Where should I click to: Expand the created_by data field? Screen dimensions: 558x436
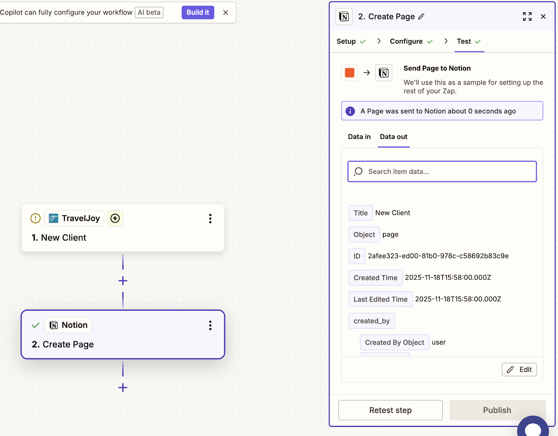click(371, 321)
